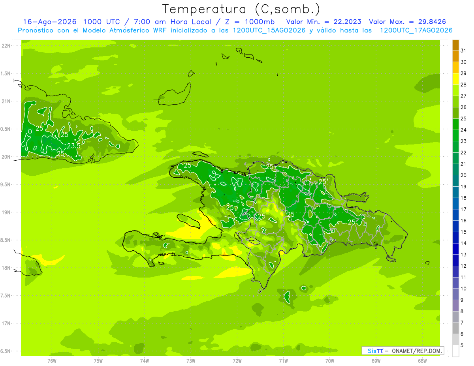474x366 pixels.
Task: Click the '17N' latitude label
Action: pos(6,323)
